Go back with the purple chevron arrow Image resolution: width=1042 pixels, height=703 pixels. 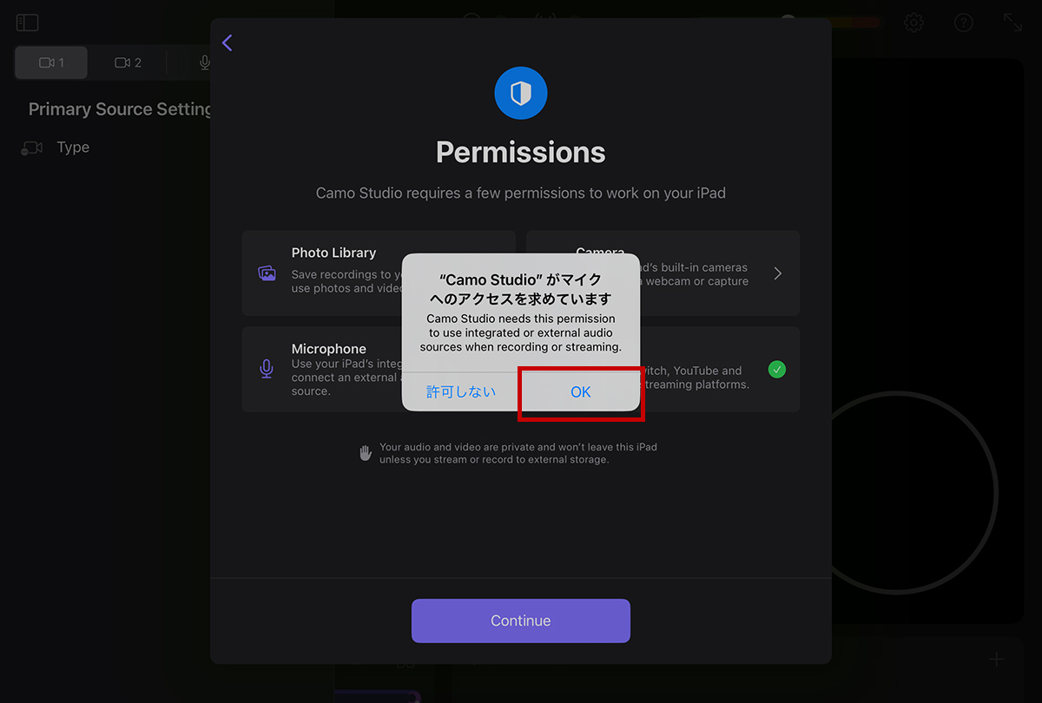(228, 43)
